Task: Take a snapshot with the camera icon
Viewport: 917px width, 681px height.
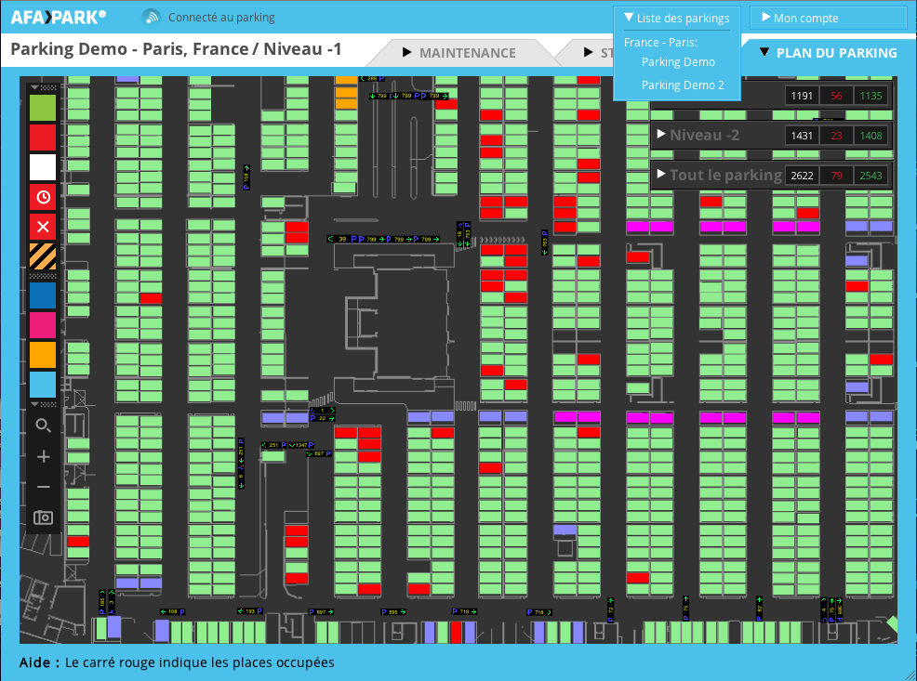Action: [x=43, y=517]
